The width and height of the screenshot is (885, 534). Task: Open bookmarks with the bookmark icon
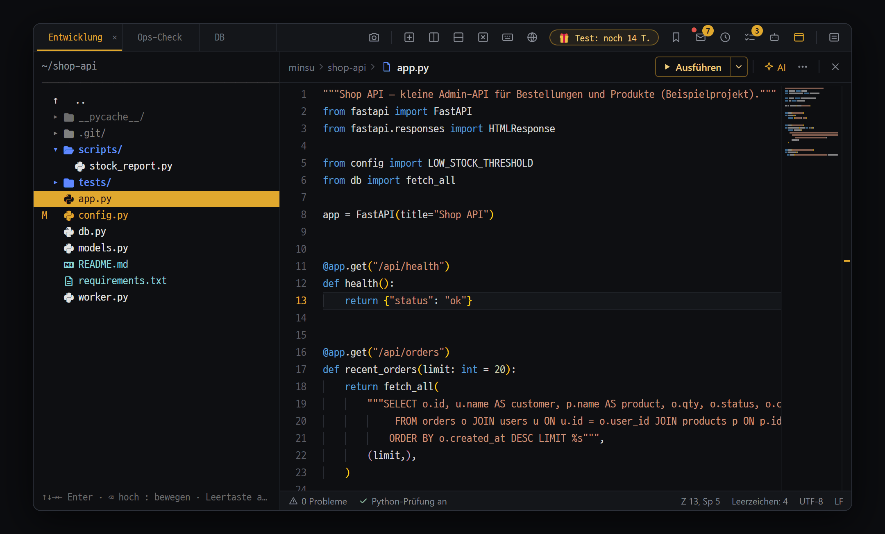click(676, 37)
